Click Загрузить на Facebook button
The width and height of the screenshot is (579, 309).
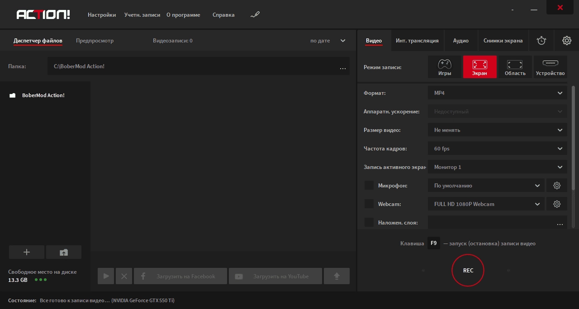[180, 276]
